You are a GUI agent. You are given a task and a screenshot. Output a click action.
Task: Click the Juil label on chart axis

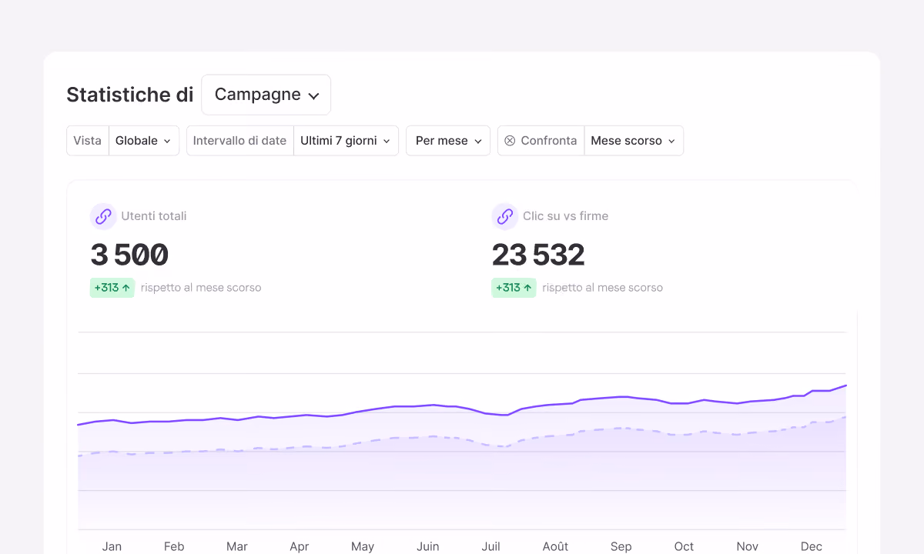click(490, 546)
